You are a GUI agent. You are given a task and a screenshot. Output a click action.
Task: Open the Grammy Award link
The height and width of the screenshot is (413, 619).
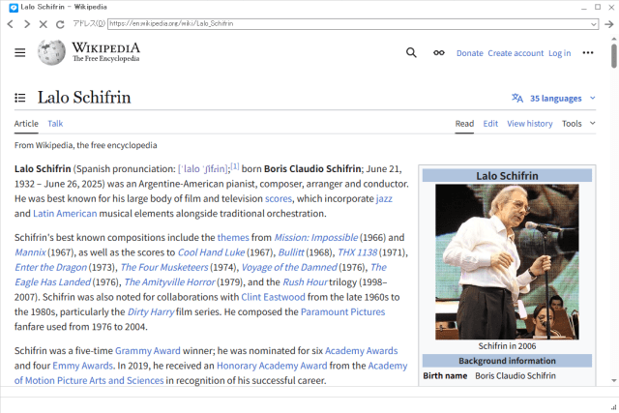[148, 351]
